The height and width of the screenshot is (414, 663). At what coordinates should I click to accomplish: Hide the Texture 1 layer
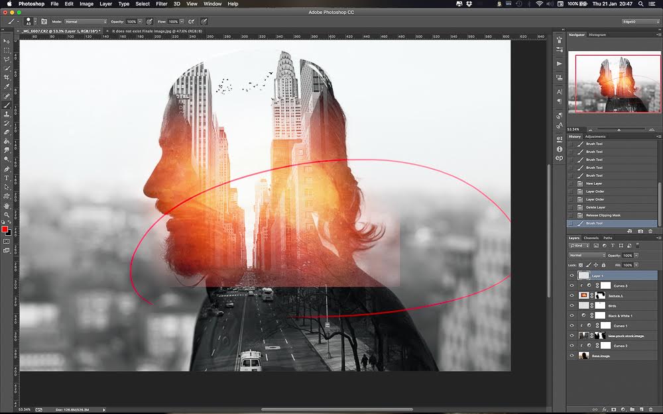pyautogui.click(x=572, y=295)
